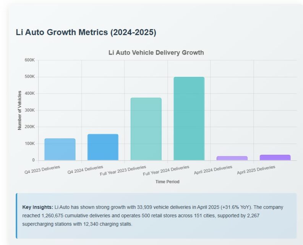
Task: Click the 'April 2025 Deliveries' x-axis label
Action: 256,170
